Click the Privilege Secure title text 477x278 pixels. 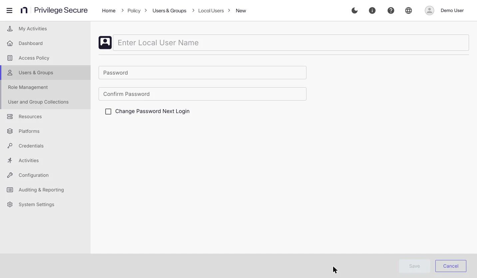[x=61, y=10]
